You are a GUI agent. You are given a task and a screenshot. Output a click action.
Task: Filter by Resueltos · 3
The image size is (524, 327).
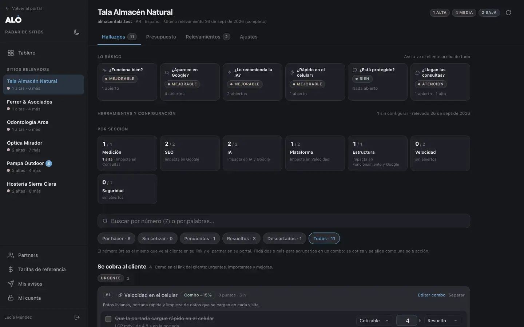pyautogui.click(x=241, y=239)
